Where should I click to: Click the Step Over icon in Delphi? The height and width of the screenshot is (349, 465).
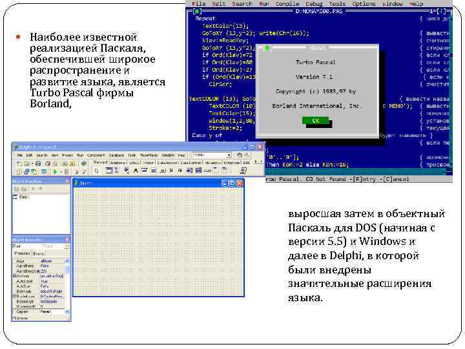84,171
